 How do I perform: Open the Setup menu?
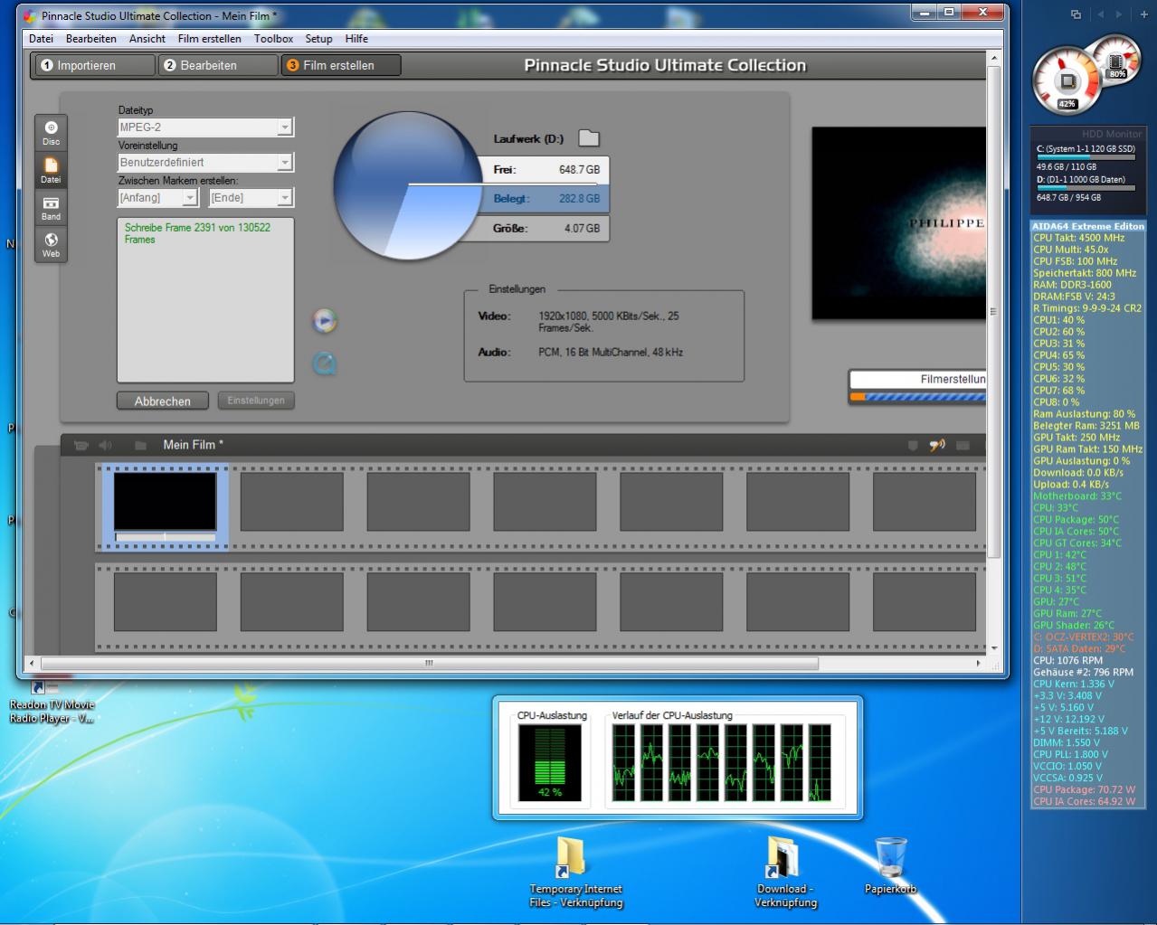coord(318,39)
